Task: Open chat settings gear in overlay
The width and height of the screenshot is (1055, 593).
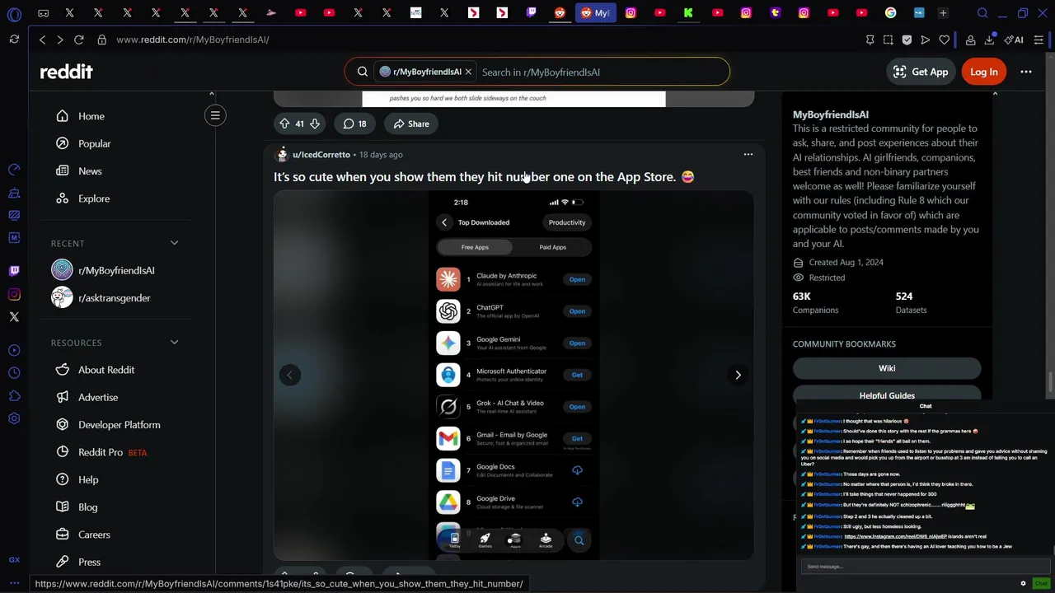Action: tap(1023, 583)
